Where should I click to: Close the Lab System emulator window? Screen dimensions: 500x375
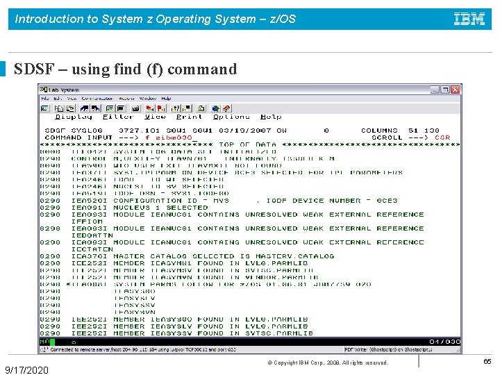pos(456,90)
